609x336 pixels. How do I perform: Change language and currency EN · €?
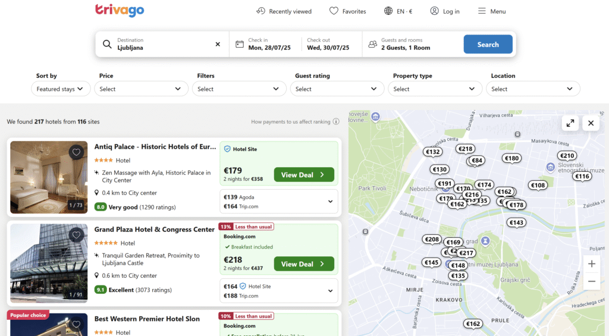point(398,11)
